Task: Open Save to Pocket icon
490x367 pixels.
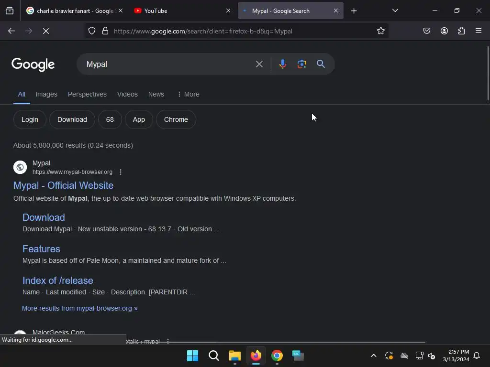Action: coord(427,31)
